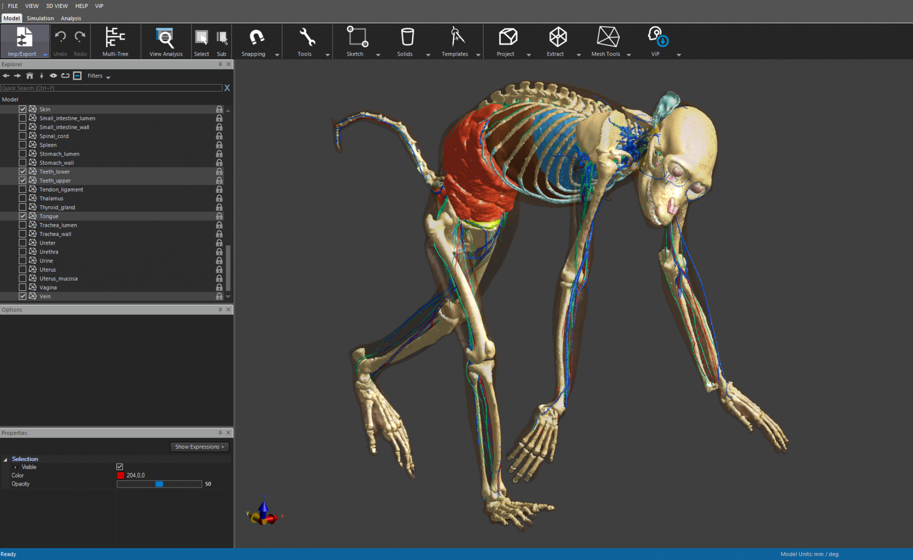Viewport: 913px width, 560px height.
Task: Open the Templates dropdown arrow
Action: click(478, 54)
